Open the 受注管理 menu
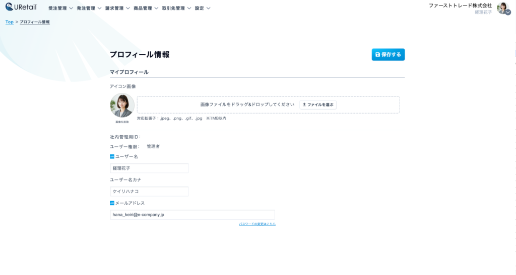Screen dimensions: 516x275 coord(60,9)
